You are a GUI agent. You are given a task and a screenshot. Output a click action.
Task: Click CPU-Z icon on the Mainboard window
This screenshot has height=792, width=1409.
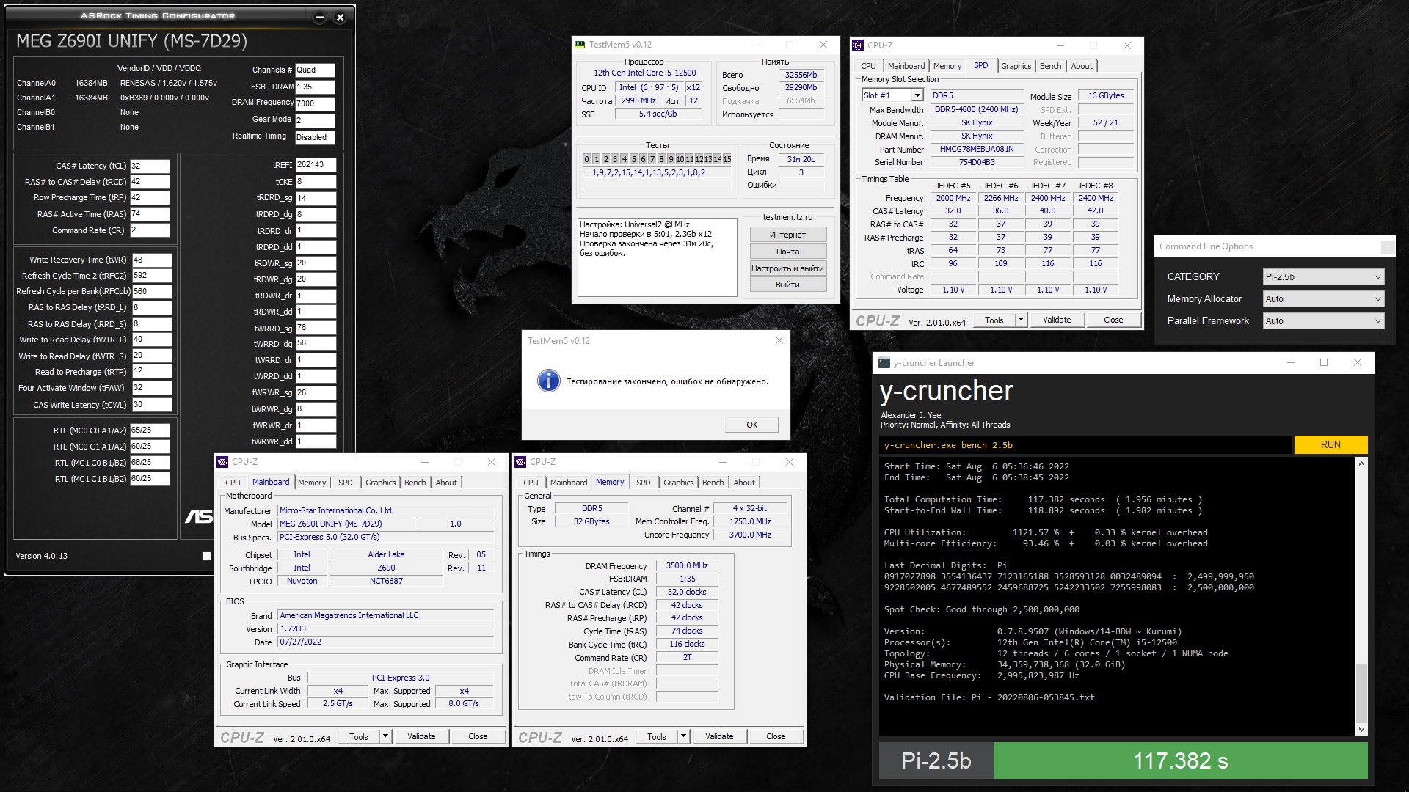click(223, 462)
